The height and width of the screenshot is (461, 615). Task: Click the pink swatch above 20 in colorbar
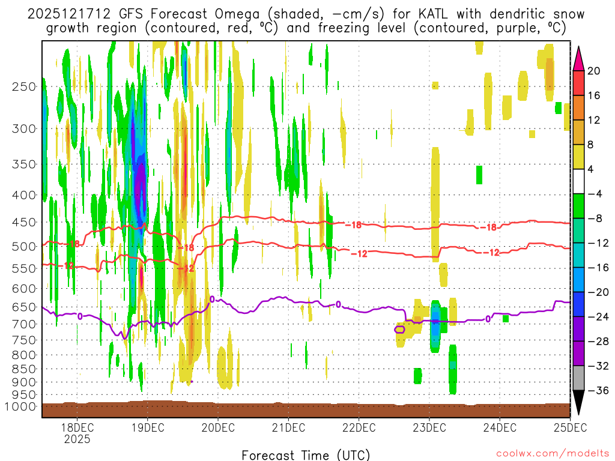pyautogui.click(x=578, y=58)
